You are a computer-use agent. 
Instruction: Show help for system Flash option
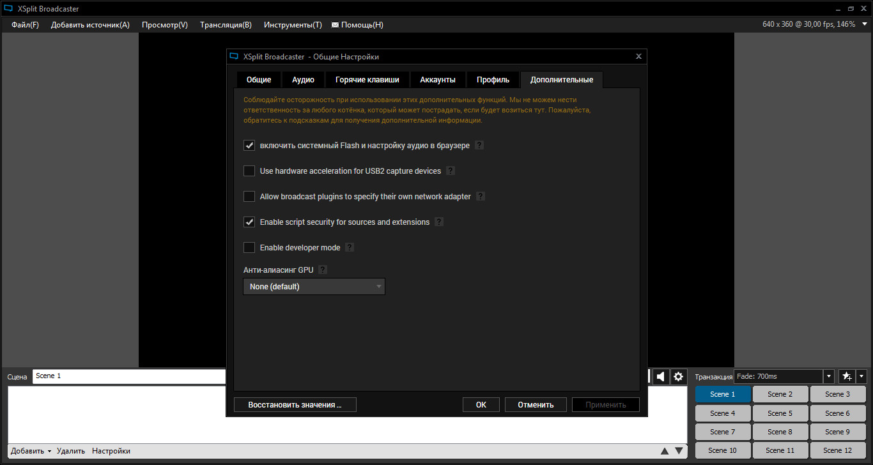point(479,146)
